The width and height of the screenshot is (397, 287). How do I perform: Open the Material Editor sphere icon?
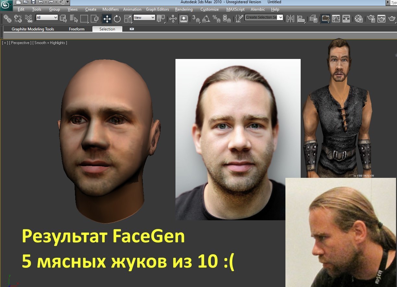click(x=358, y=19)
